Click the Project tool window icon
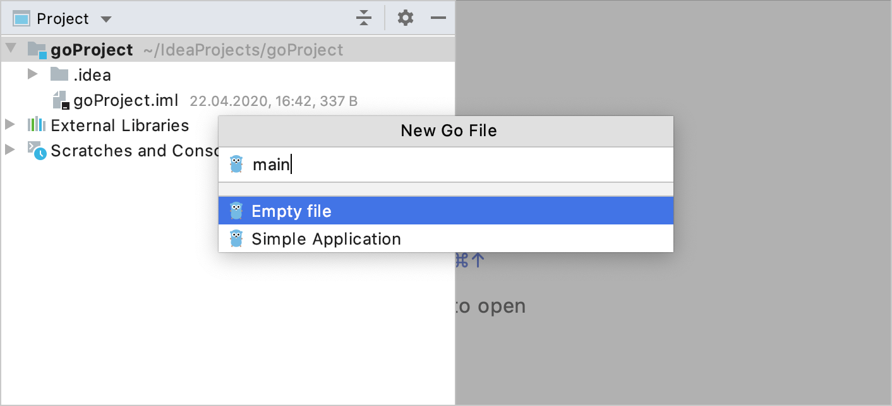892x406 pixels. 21,18
